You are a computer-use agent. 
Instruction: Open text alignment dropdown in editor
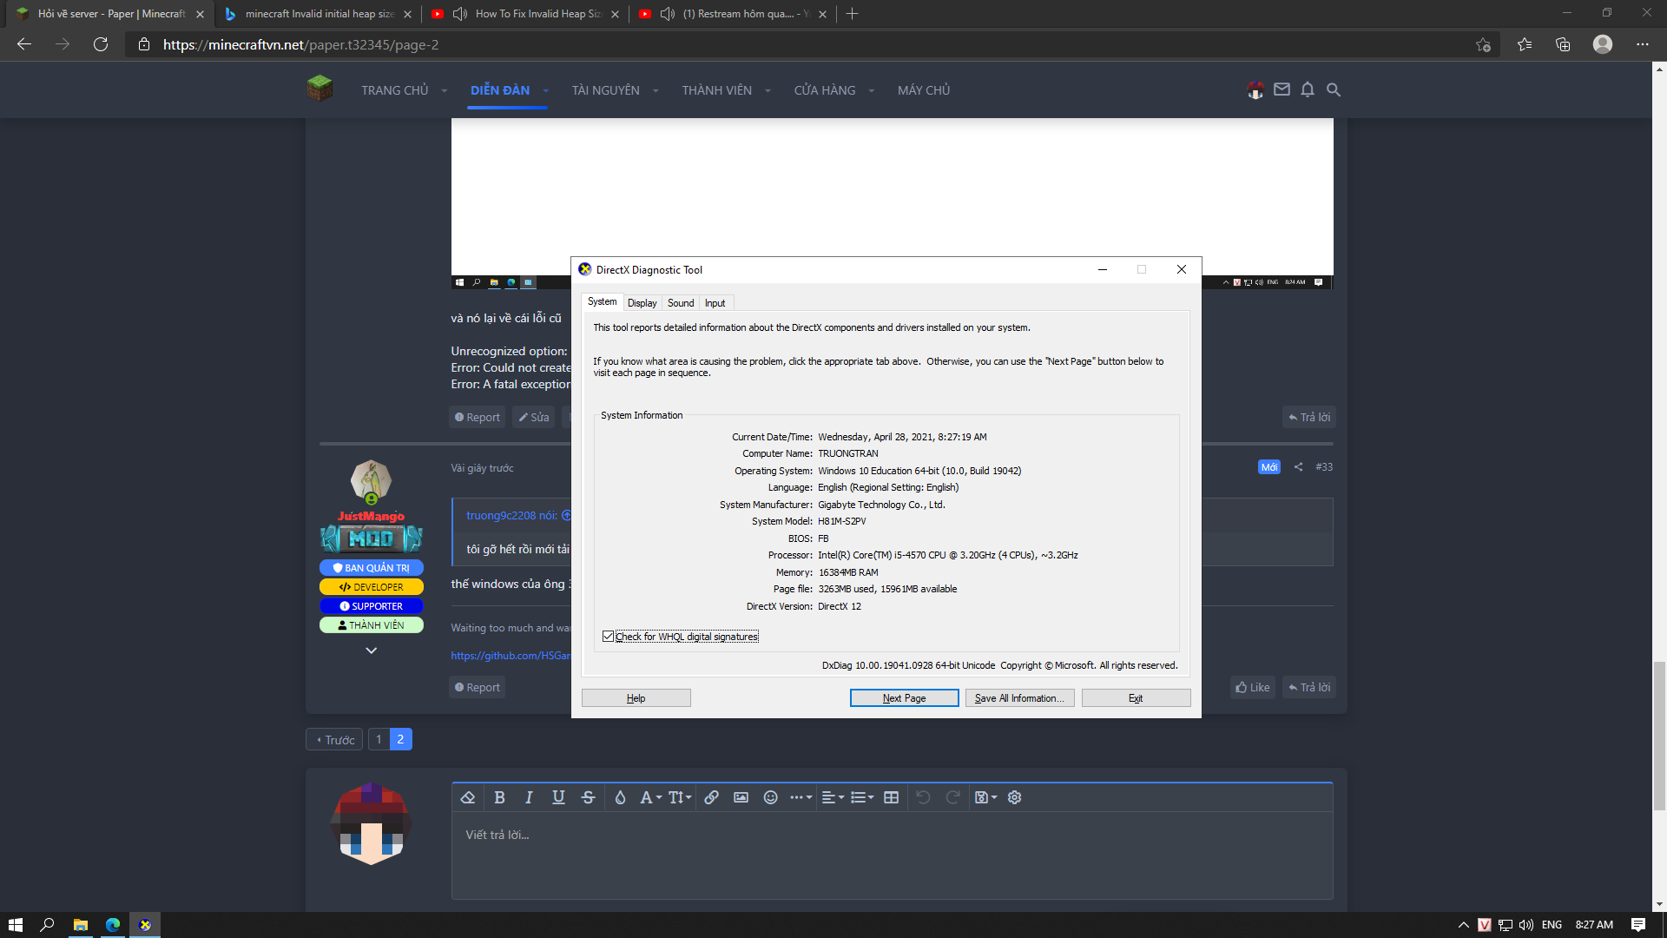[x=833, y=797]
